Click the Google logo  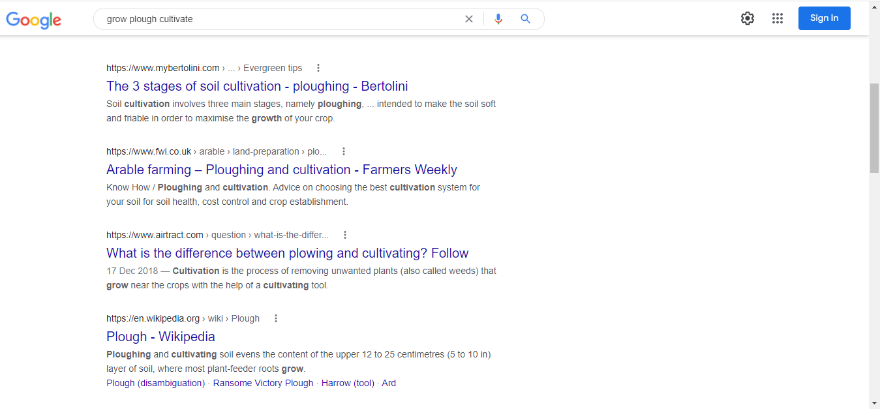point(34,20)
